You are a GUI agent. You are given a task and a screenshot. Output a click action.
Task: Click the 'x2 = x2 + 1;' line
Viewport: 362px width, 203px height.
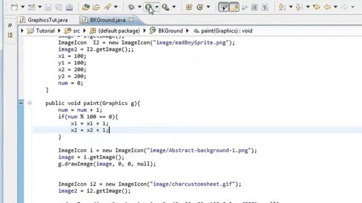pos(89,130)
